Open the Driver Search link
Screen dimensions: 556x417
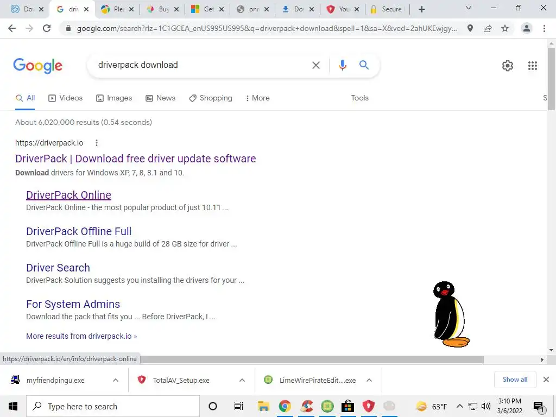pos(58,268)
